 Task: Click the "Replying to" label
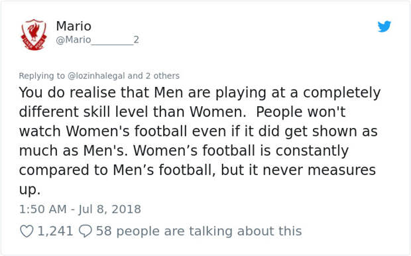pyautogui.click(x=42, y=76)
